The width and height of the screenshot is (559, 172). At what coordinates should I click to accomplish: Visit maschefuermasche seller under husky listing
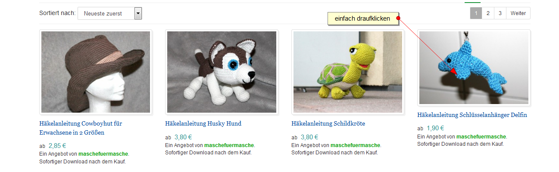(x=229, y=145)
